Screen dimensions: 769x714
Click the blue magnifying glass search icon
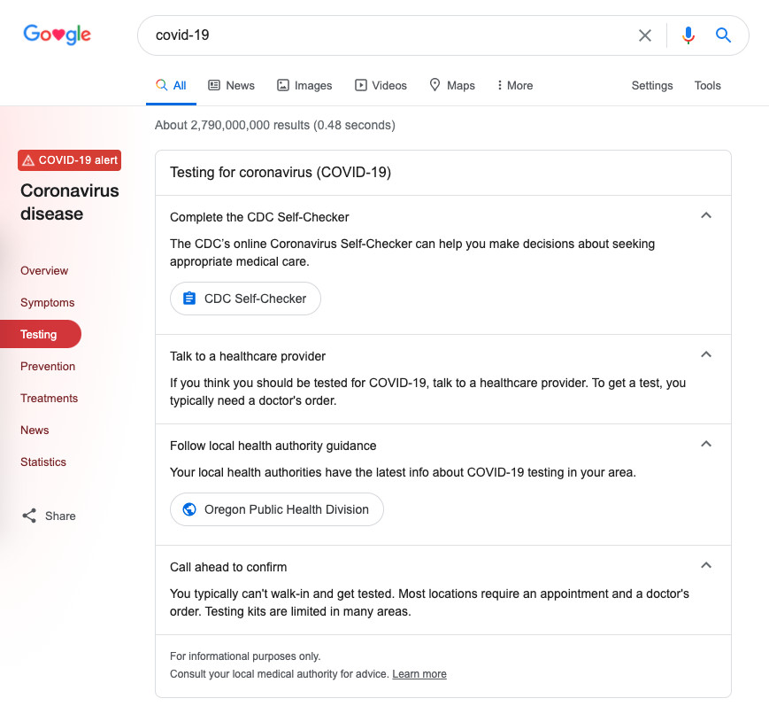723,35
